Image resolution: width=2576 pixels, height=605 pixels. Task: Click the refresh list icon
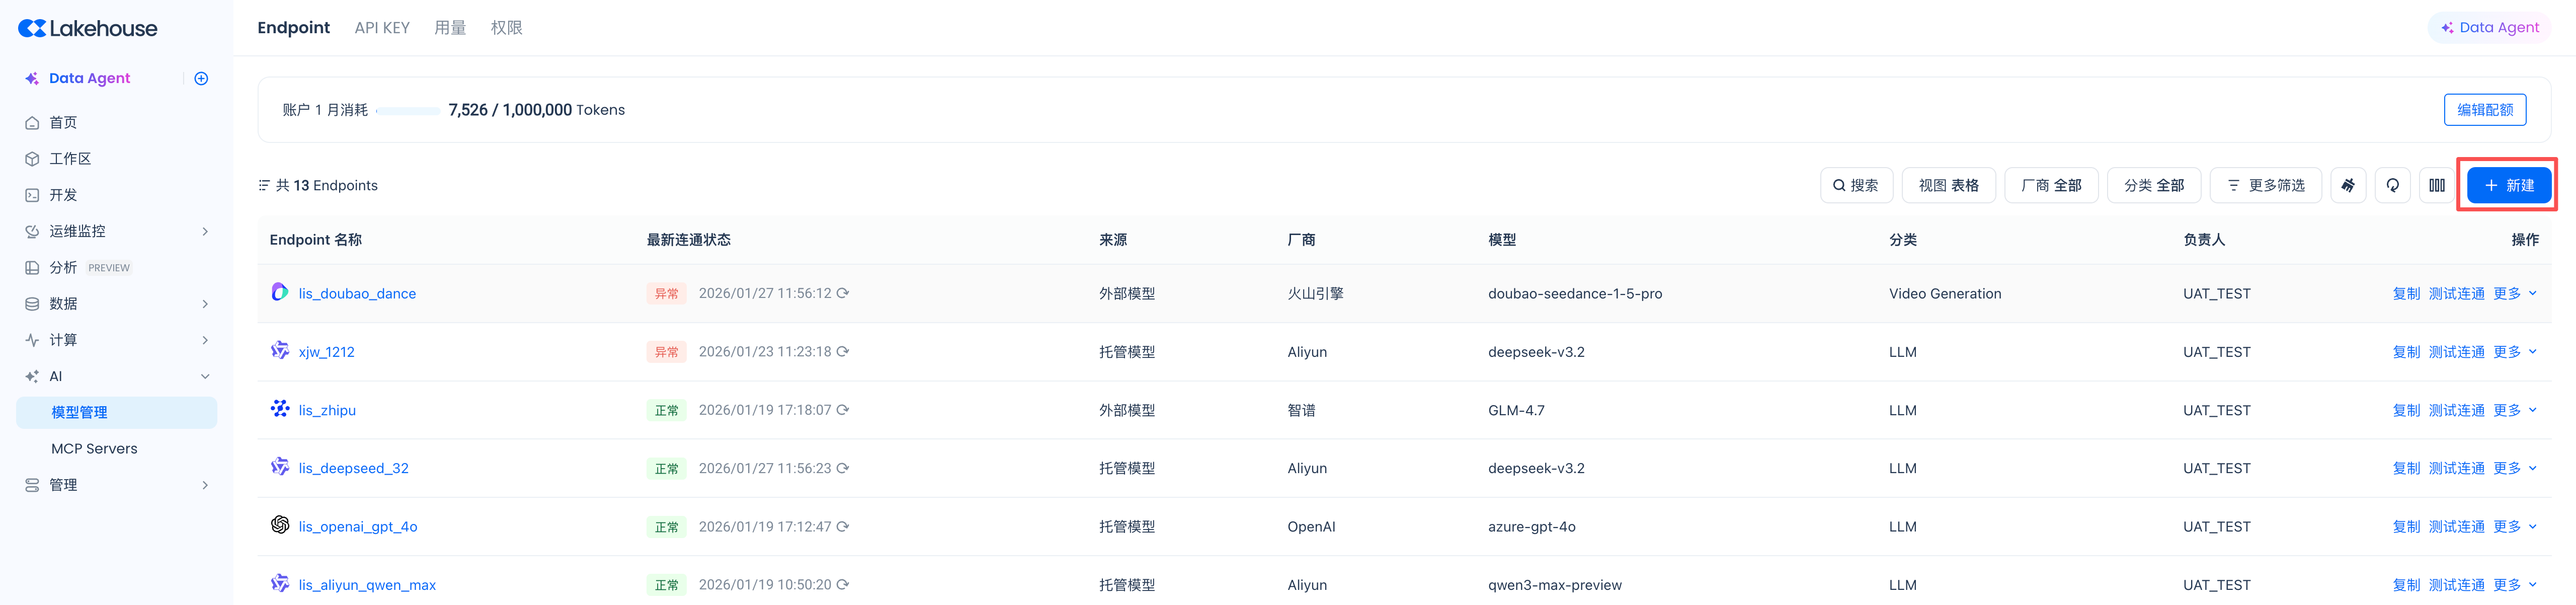(2392, 185)
